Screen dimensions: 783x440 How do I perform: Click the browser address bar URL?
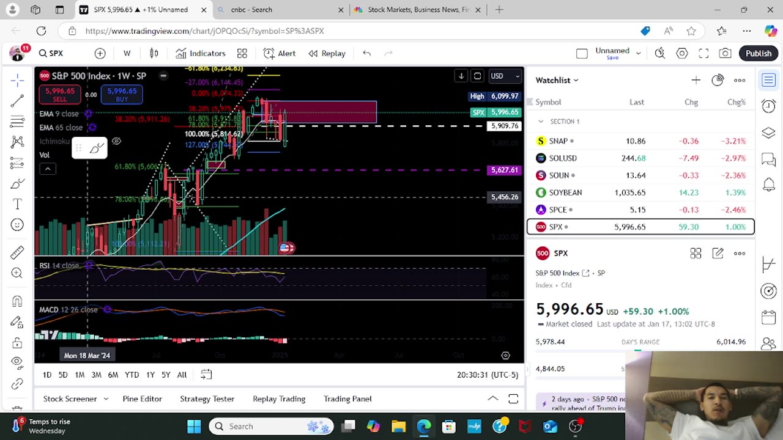[x=205, y=31]
